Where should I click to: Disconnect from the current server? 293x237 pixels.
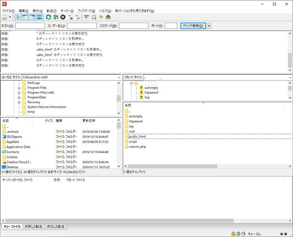71,17
